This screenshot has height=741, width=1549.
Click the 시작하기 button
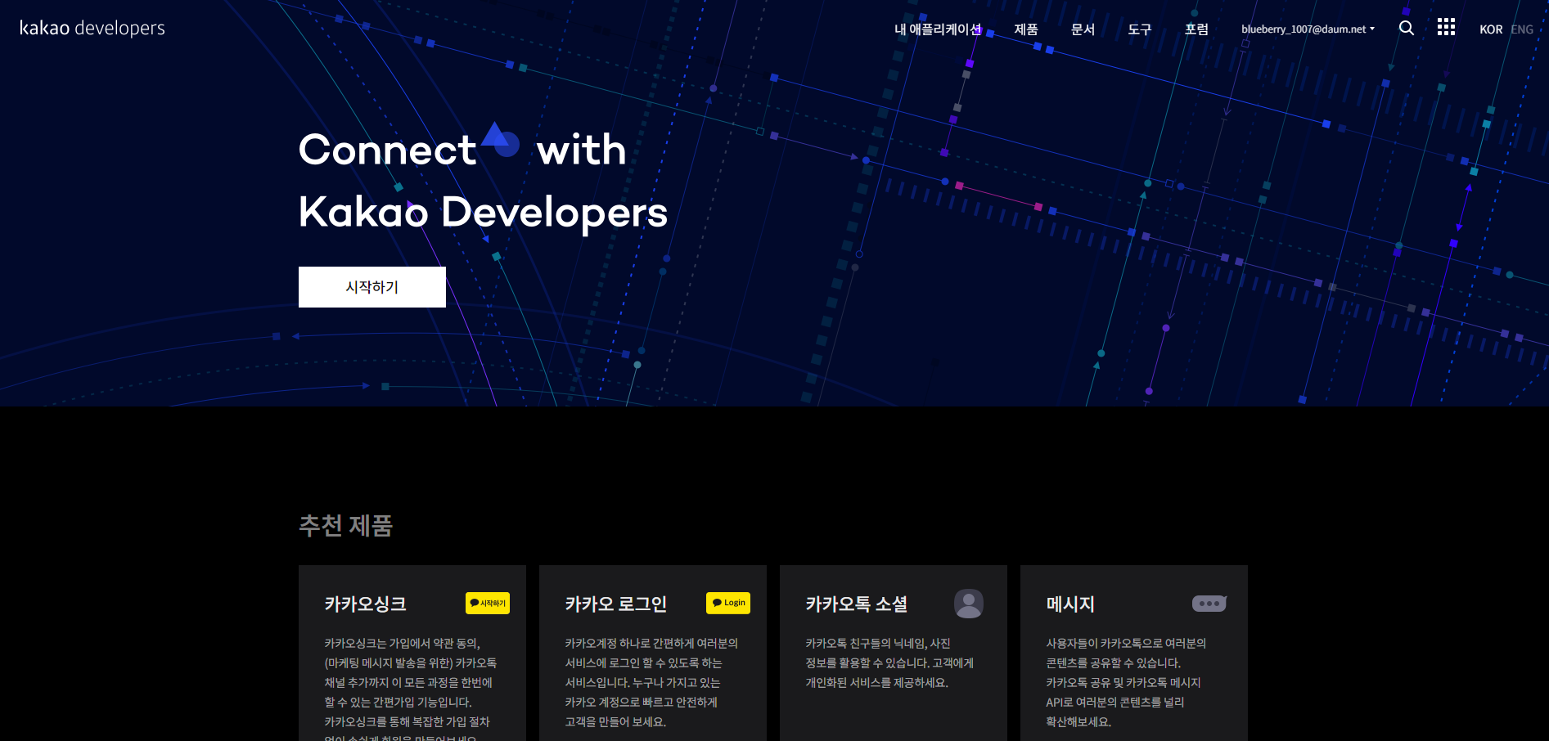pos(372,287)
